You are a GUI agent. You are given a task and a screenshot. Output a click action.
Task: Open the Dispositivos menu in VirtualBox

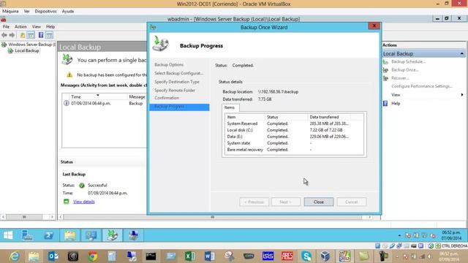coord(45,12)
